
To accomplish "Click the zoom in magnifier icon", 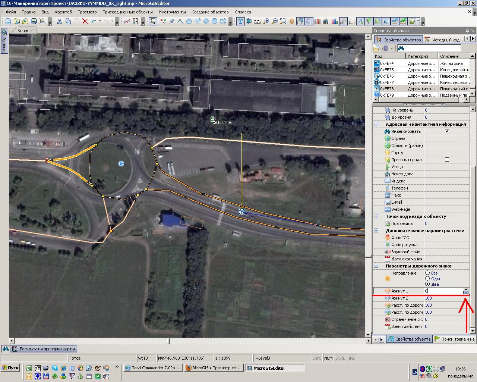I will point(266,21).
